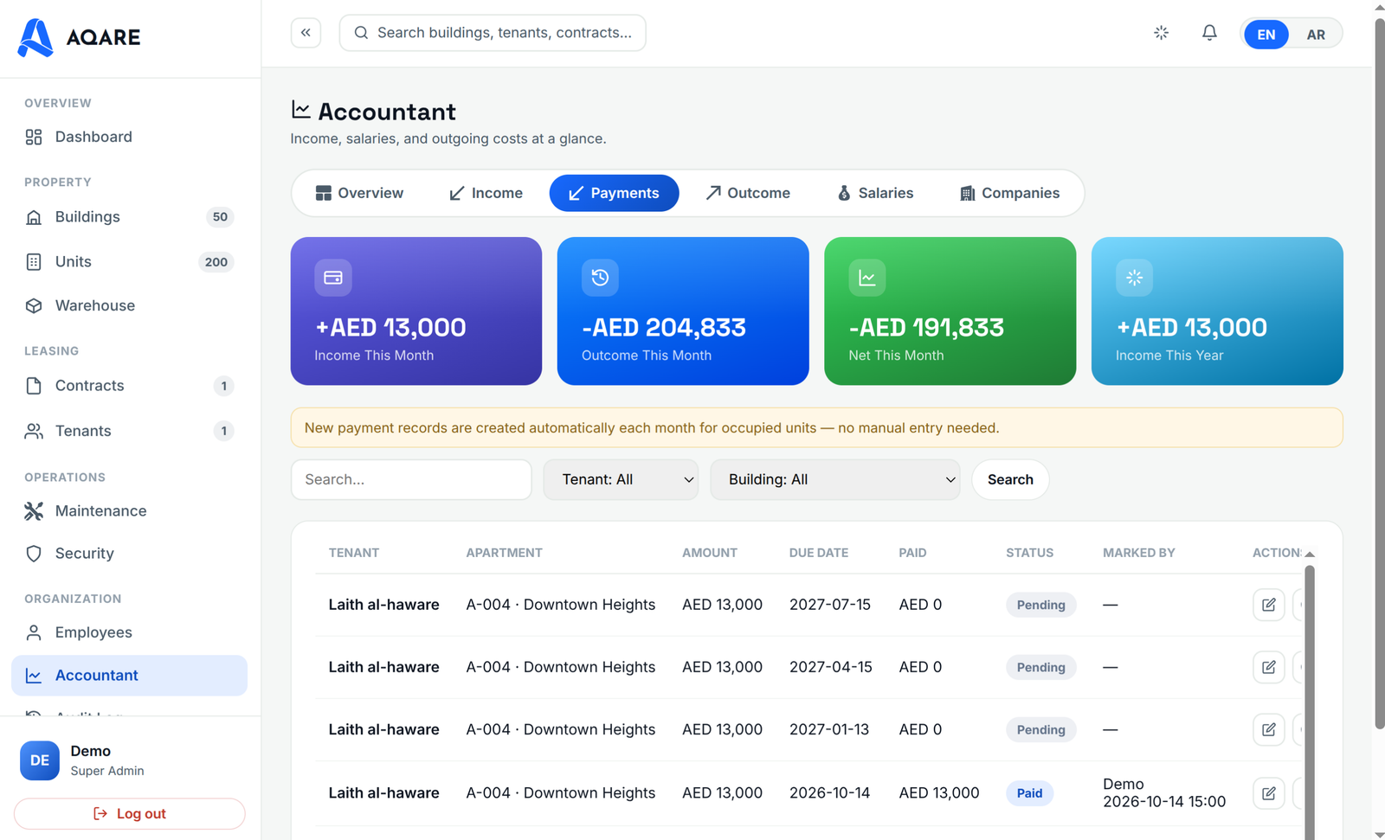Switch to the Outcome tab
This screenshot has width=1385, height=840.
748,193
